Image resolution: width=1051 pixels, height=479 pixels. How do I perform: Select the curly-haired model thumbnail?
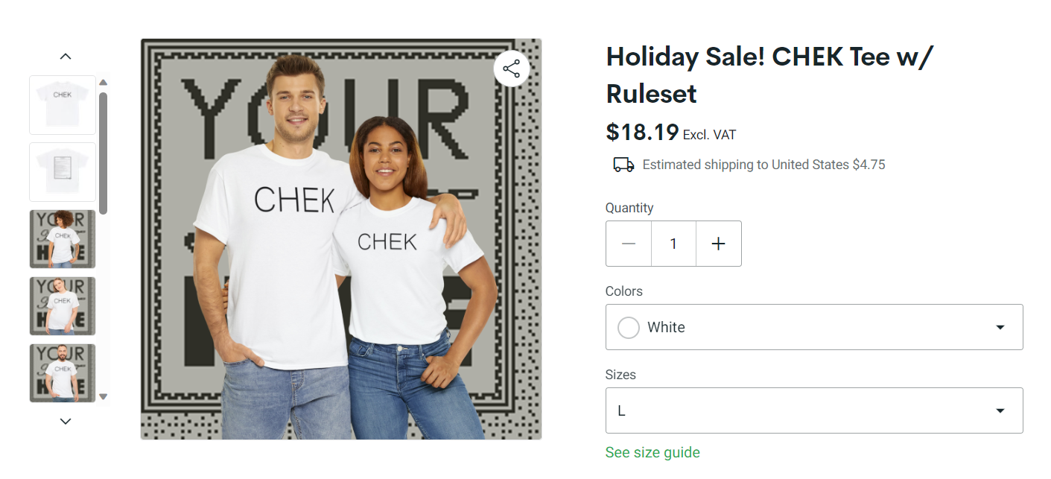tap(63, 239)
